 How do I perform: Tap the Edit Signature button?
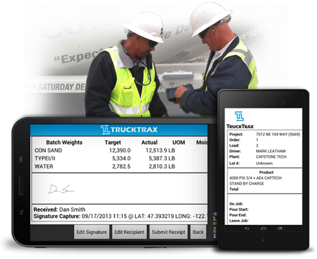(92, 232)
